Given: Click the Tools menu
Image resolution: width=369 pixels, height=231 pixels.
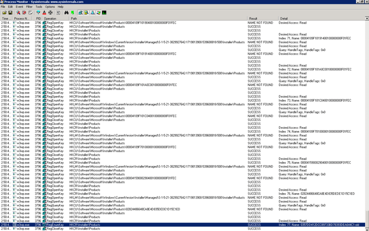Looking at the screenshot, I should pos(39,6).
